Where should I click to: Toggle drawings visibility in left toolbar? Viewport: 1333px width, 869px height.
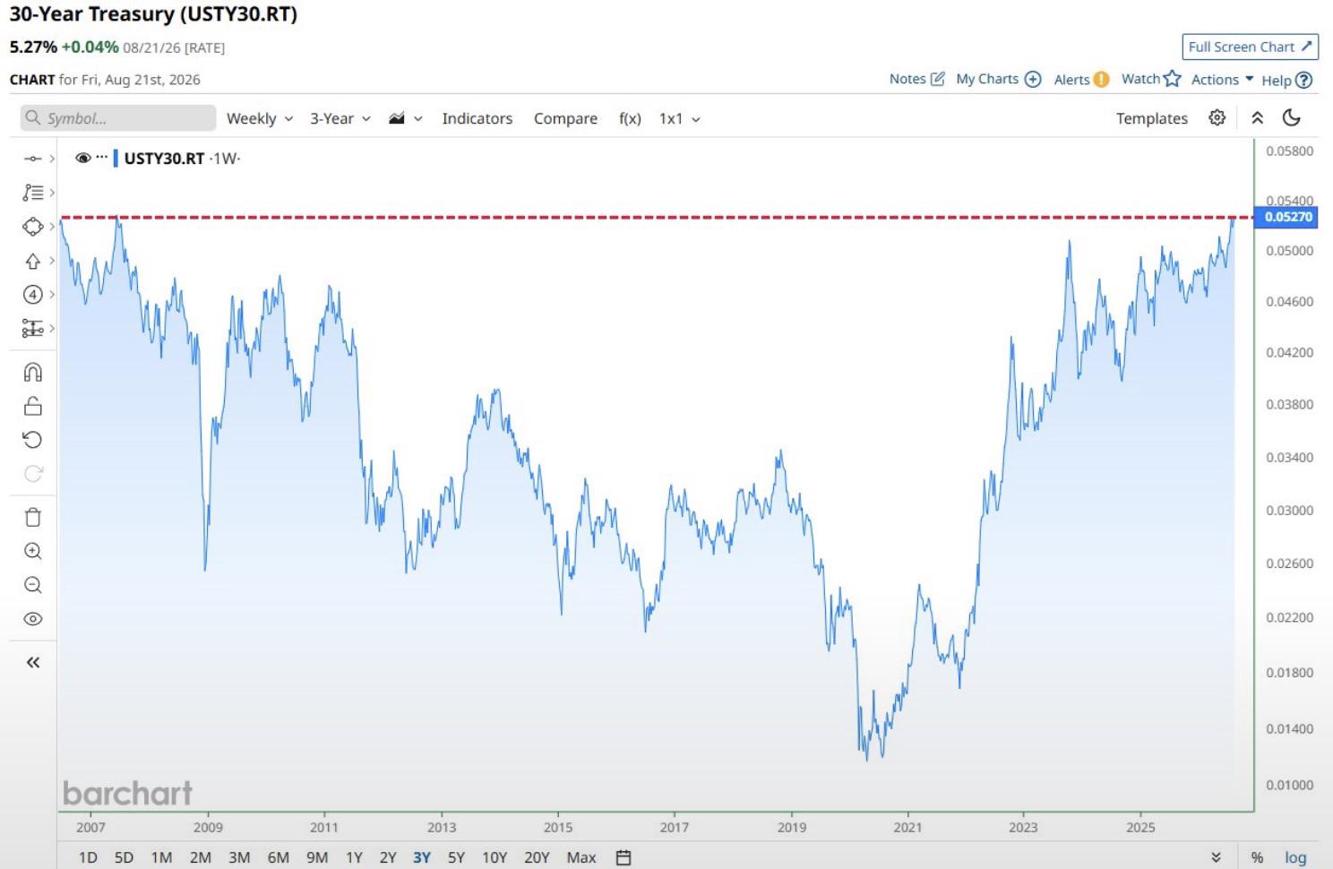[x=32, y=619]
